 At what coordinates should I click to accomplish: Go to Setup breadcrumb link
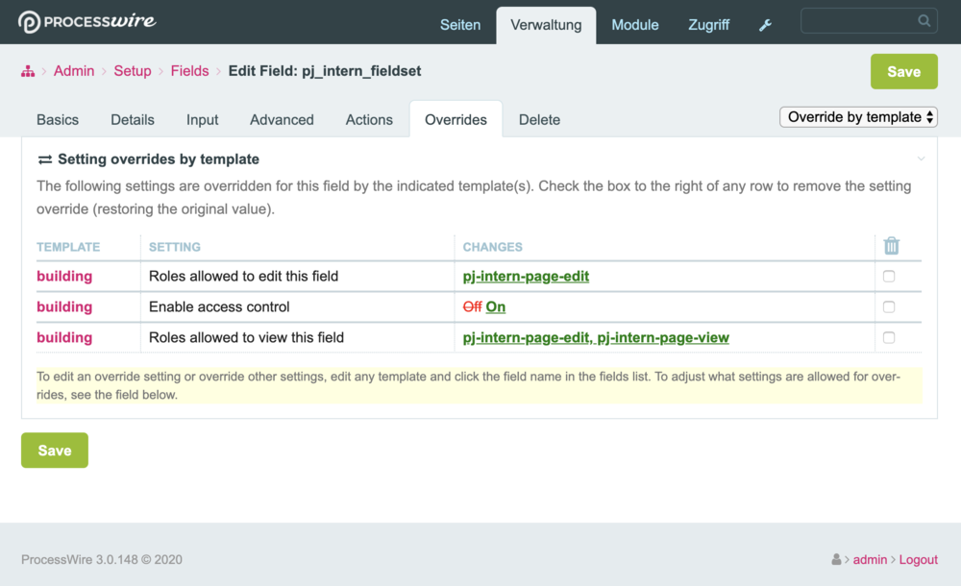[x=133, y=71]
